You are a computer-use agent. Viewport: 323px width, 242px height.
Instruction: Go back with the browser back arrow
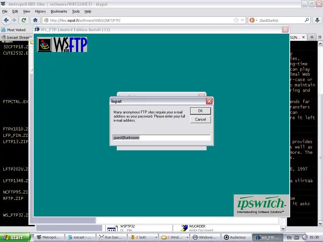point(6,20)
